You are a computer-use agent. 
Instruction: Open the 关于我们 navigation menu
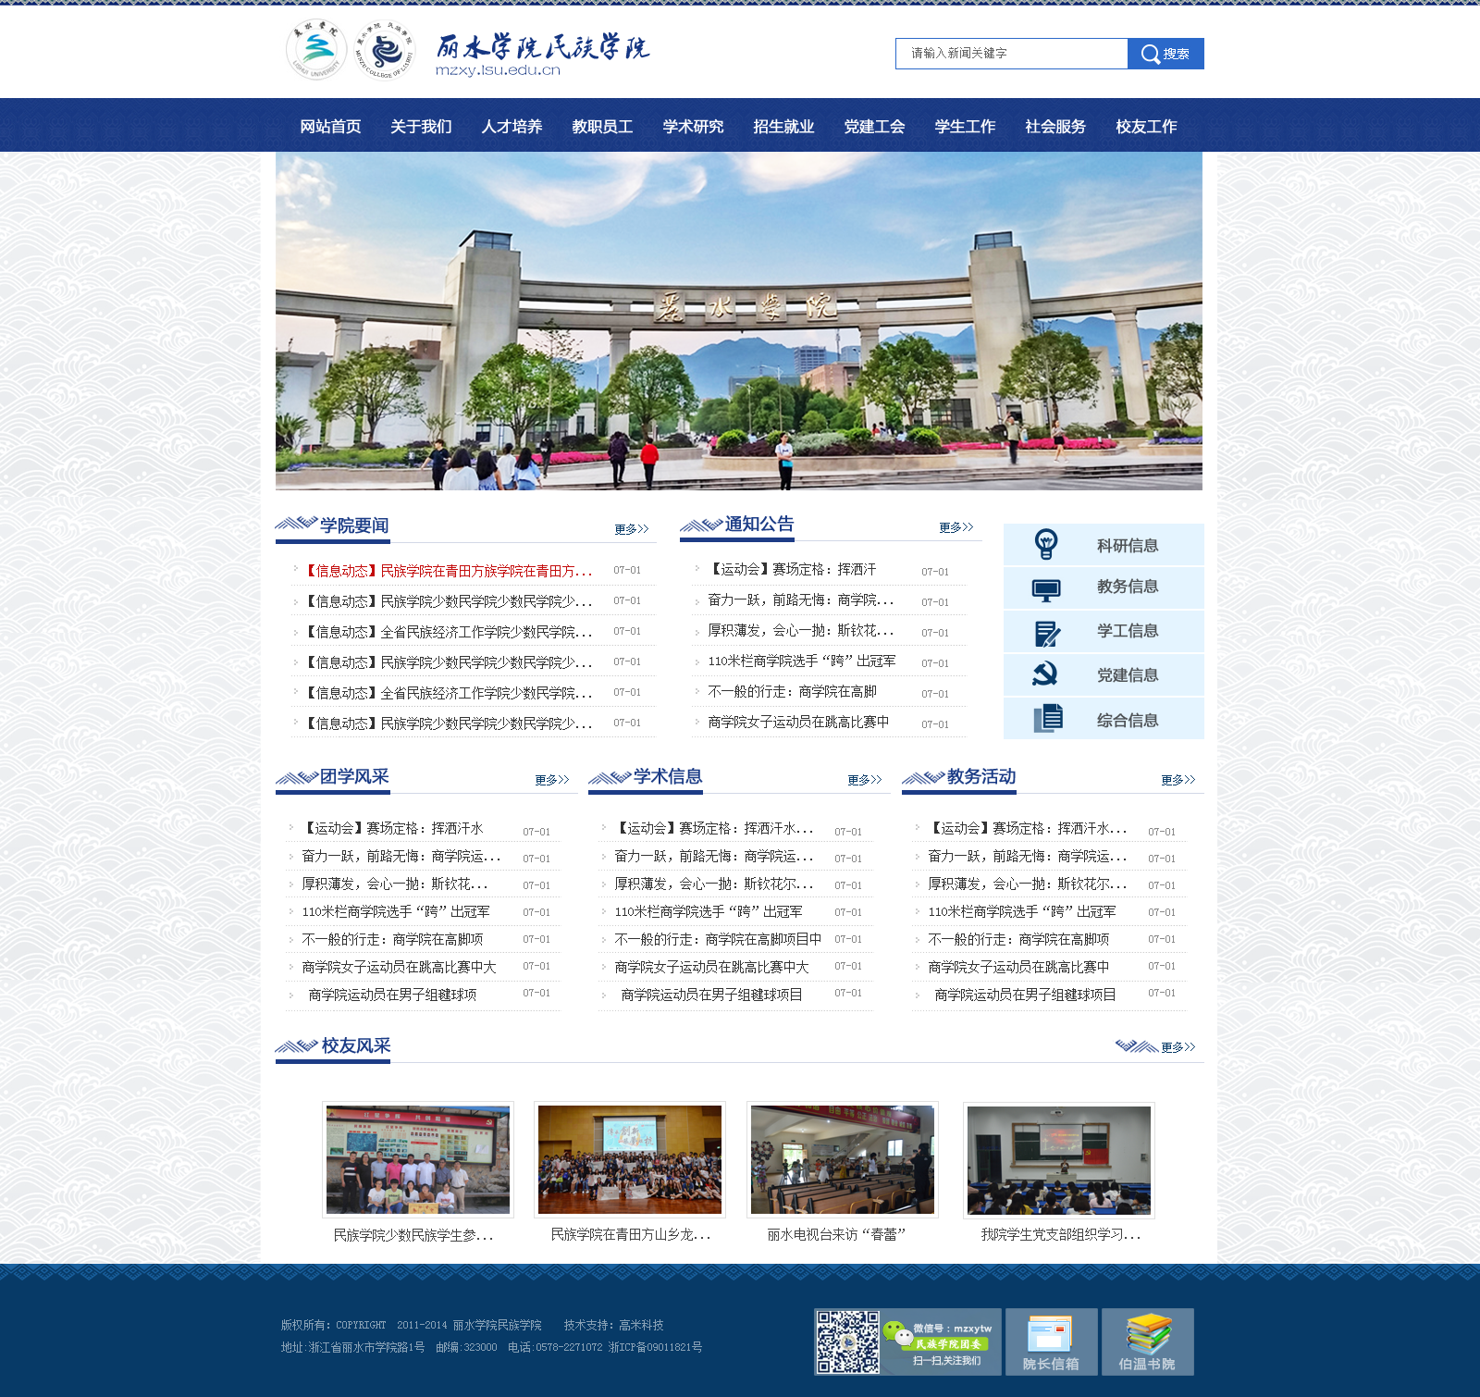click(x=421, y=127)
